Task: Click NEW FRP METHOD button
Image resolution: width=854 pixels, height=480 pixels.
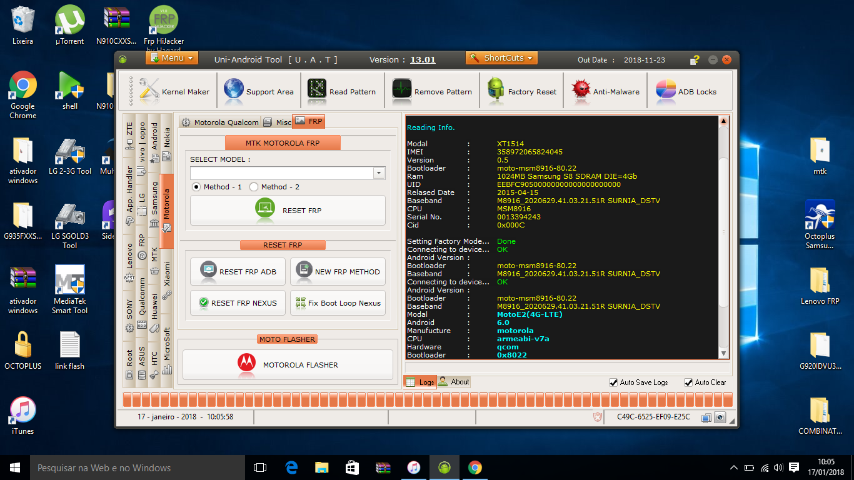Action: click(x=338, y=272)
